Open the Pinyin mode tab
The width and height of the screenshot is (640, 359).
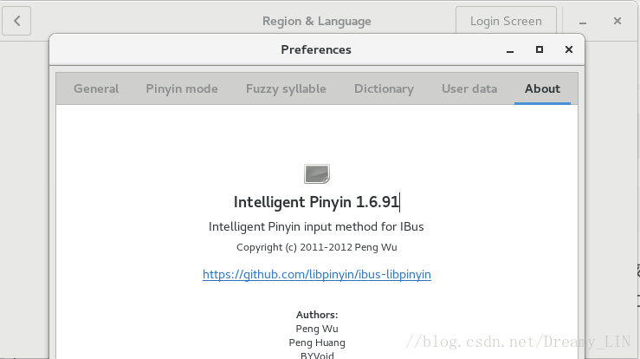(182, 88)
